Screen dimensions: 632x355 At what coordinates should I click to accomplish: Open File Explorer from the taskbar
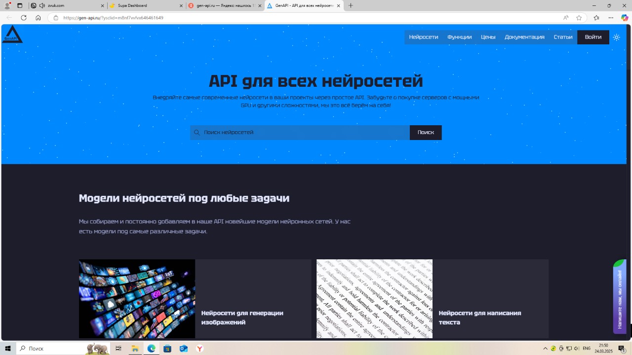click(135, 349)
